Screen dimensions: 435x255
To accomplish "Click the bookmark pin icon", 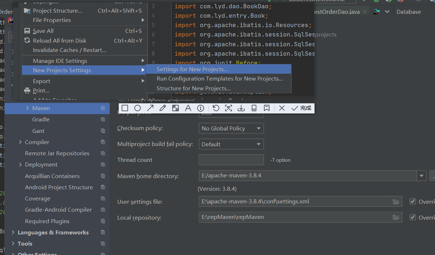I will 266,108.
